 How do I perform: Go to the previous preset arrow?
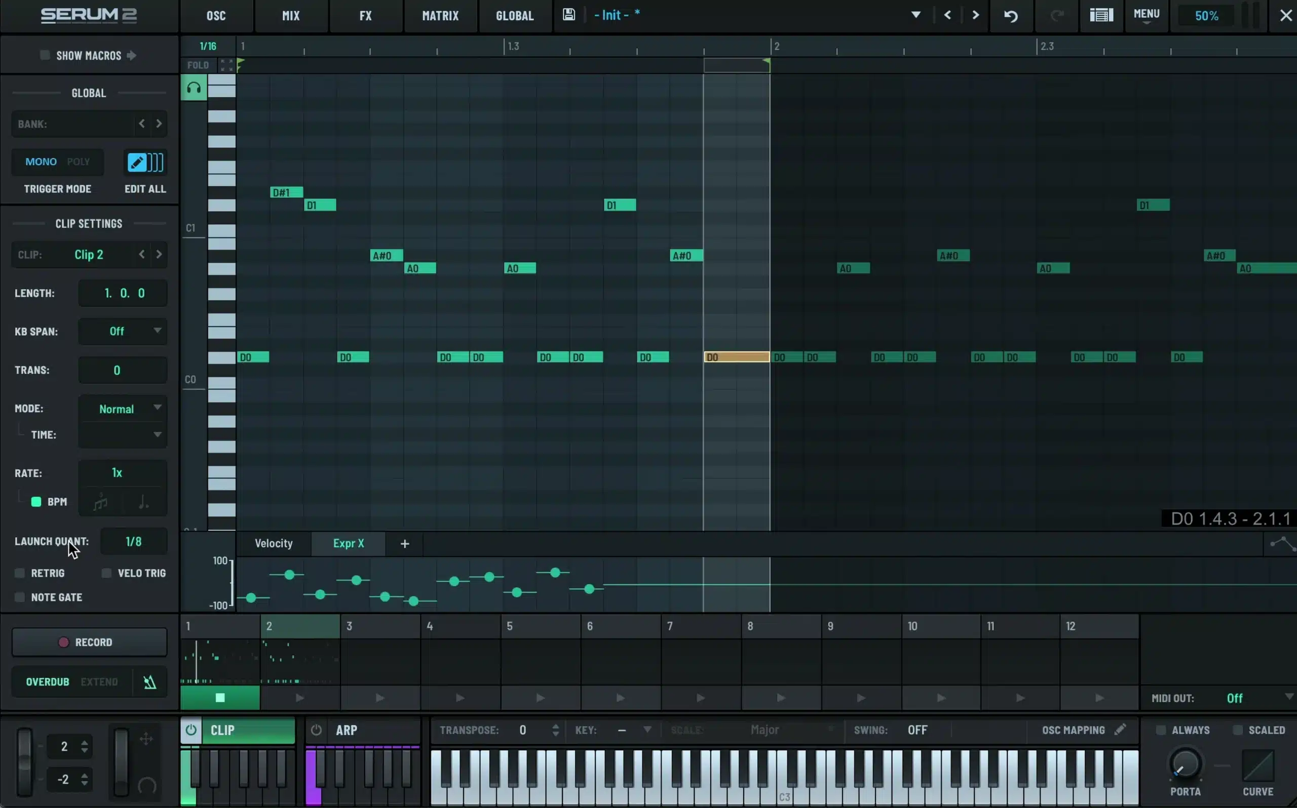click(x=947, y=15)
